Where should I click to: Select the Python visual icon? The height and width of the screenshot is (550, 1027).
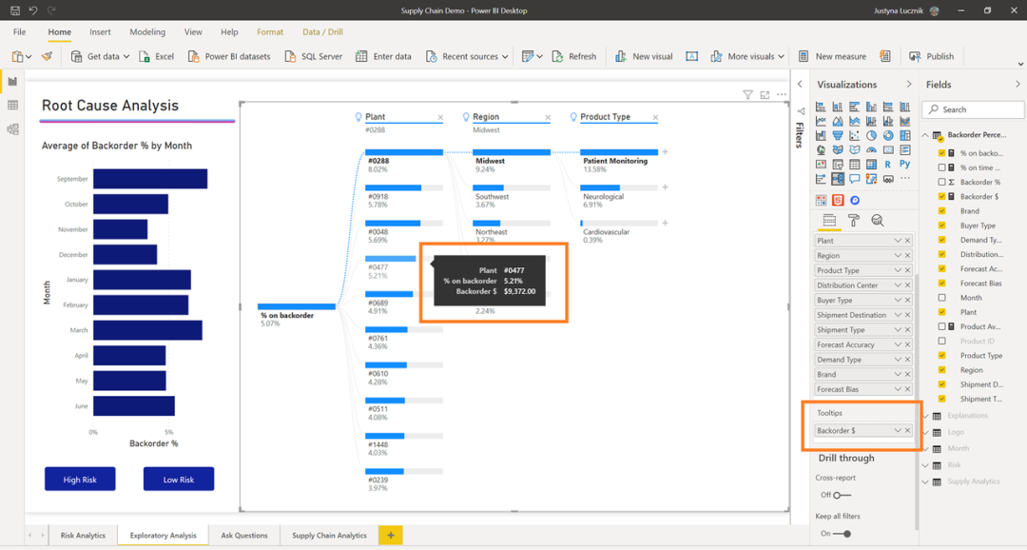pos(905,164)
